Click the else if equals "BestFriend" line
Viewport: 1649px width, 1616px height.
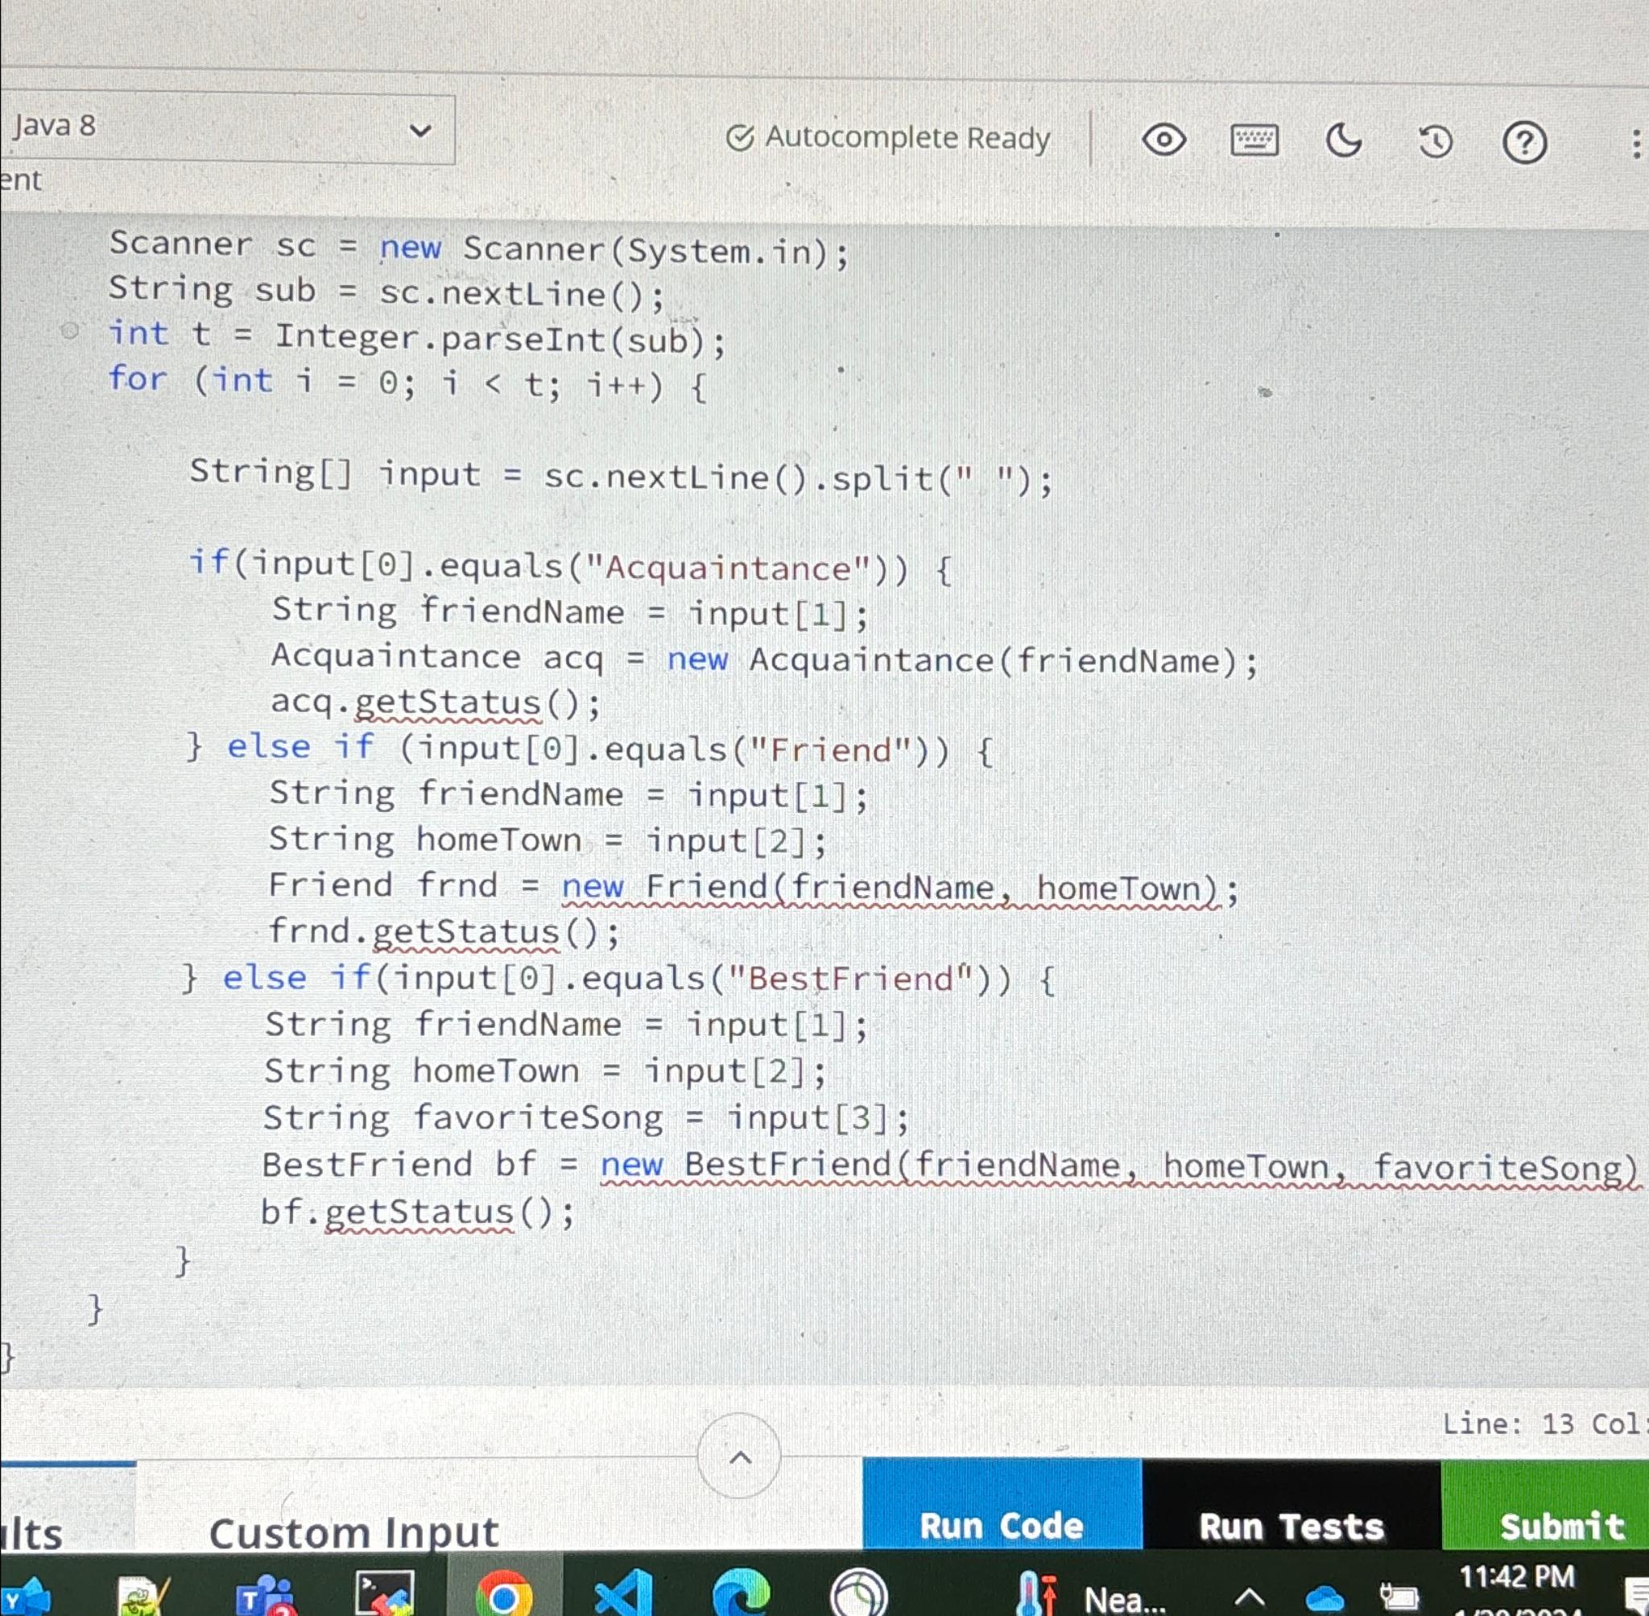coord(619,979)
